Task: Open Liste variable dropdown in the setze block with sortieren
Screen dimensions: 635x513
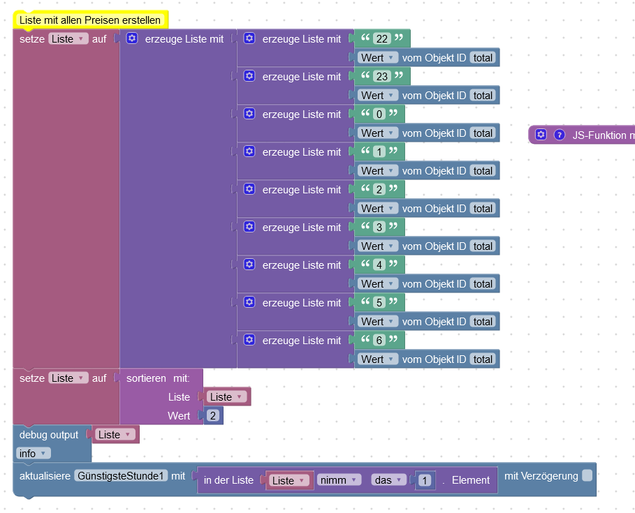Action: (x=68, y=378)
